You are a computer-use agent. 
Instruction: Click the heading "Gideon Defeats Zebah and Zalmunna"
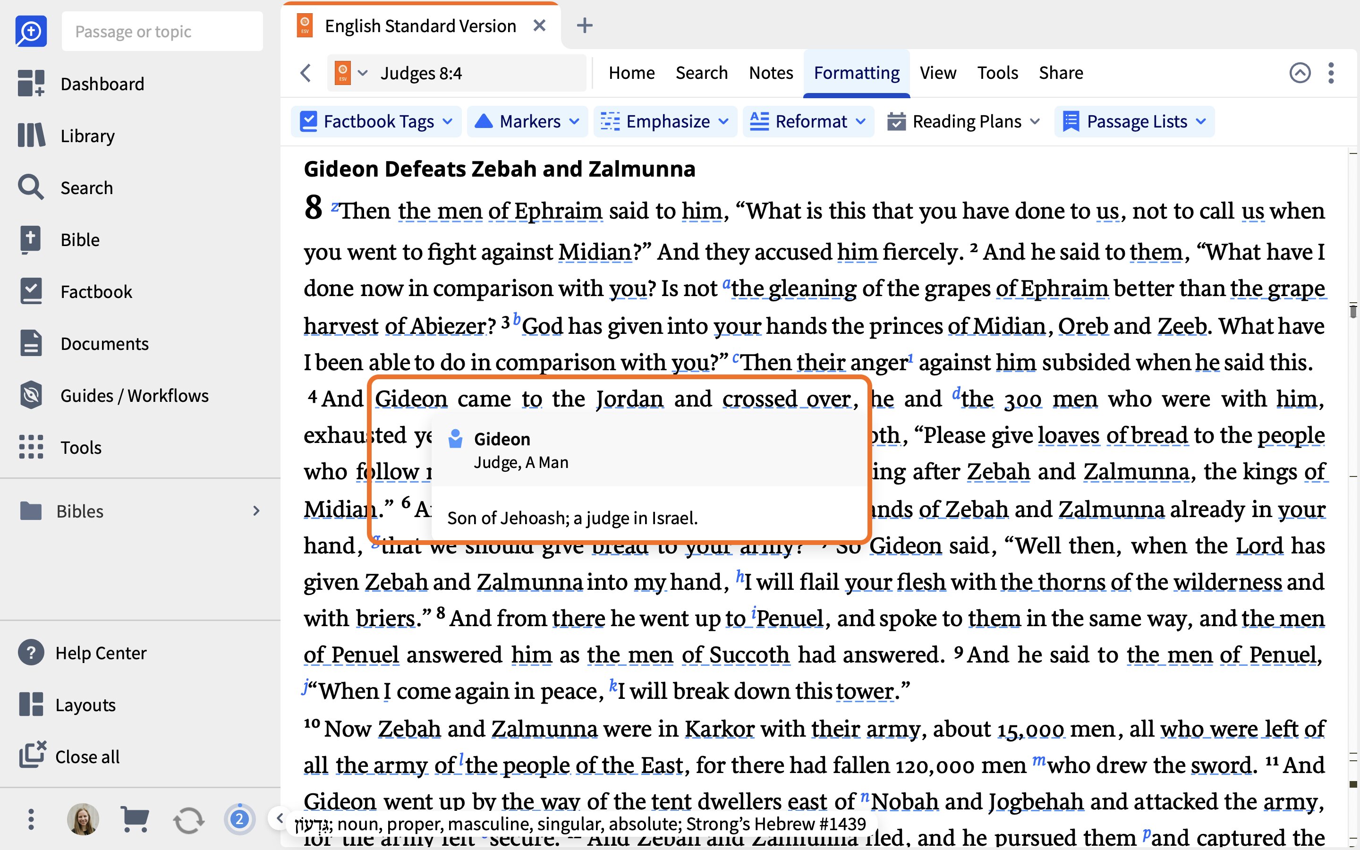click(500, 169)
